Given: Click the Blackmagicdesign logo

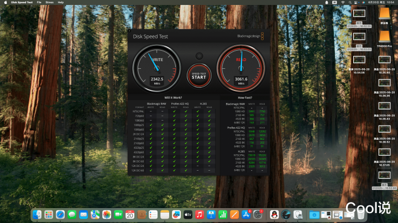Looking at the screenshot, I should pyautogui.click(x=250, y=36).
